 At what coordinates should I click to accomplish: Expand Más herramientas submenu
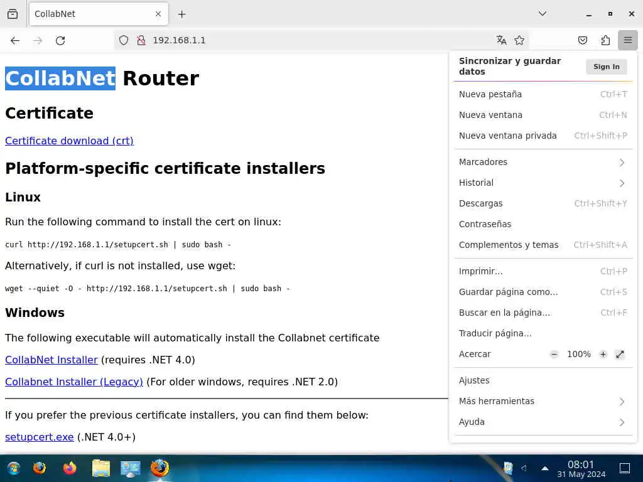click(x=543, y=401)
